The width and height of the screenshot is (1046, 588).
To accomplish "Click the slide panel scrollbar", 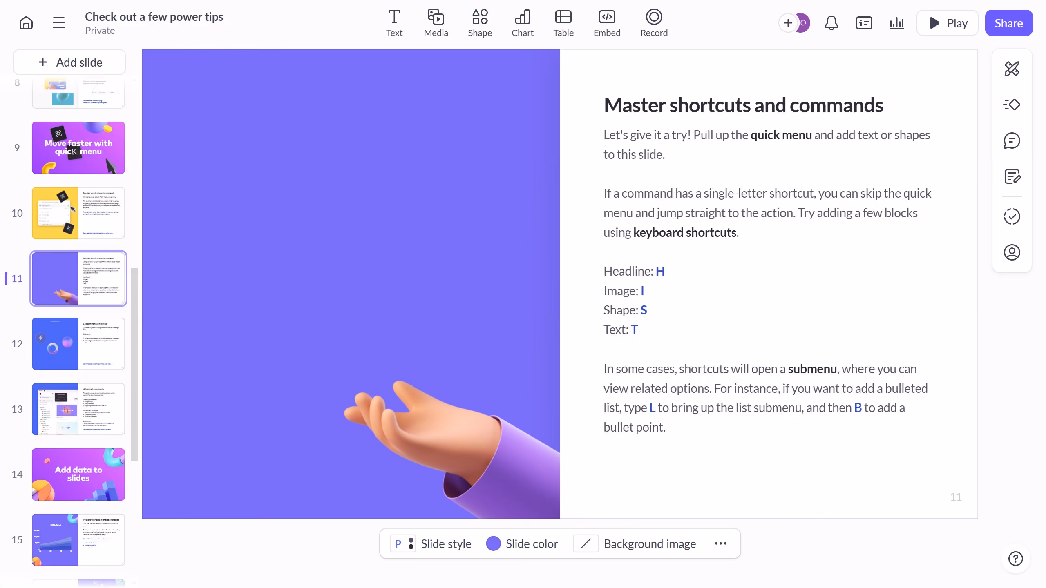I will coord(134,365).
